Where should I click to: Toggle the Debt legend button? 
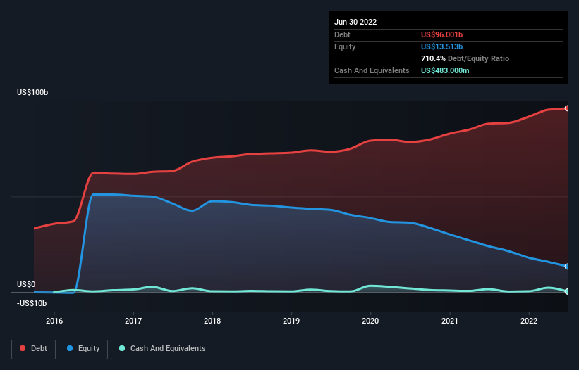click(x=33, y=349)
